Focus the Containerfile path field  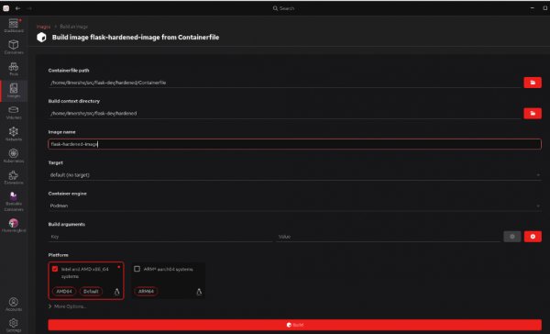(x=285, y=83)
